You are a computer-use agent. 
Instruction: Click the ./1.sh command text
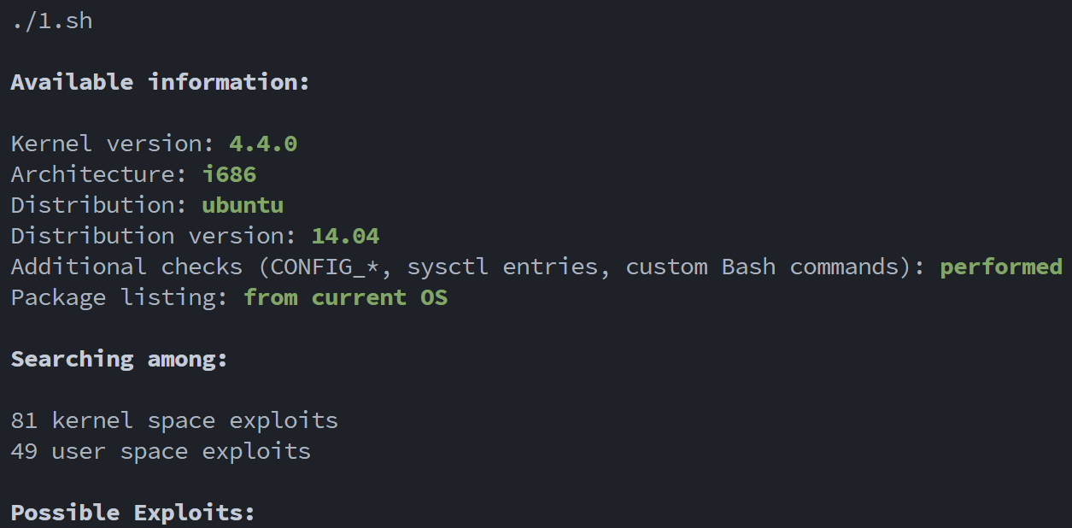pyautogui.click(x=51, y=21)
